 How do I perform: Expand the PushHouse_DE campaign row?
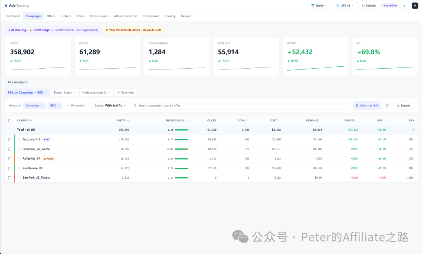(19, 168)
